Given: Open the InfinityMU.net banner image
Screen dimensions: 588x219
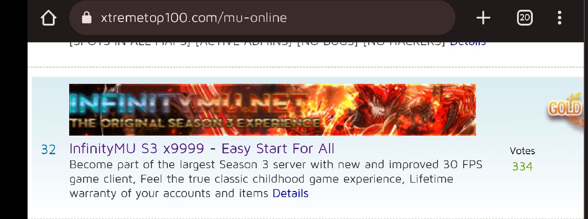Looking at the screenshot, I should tap(272, 109).
